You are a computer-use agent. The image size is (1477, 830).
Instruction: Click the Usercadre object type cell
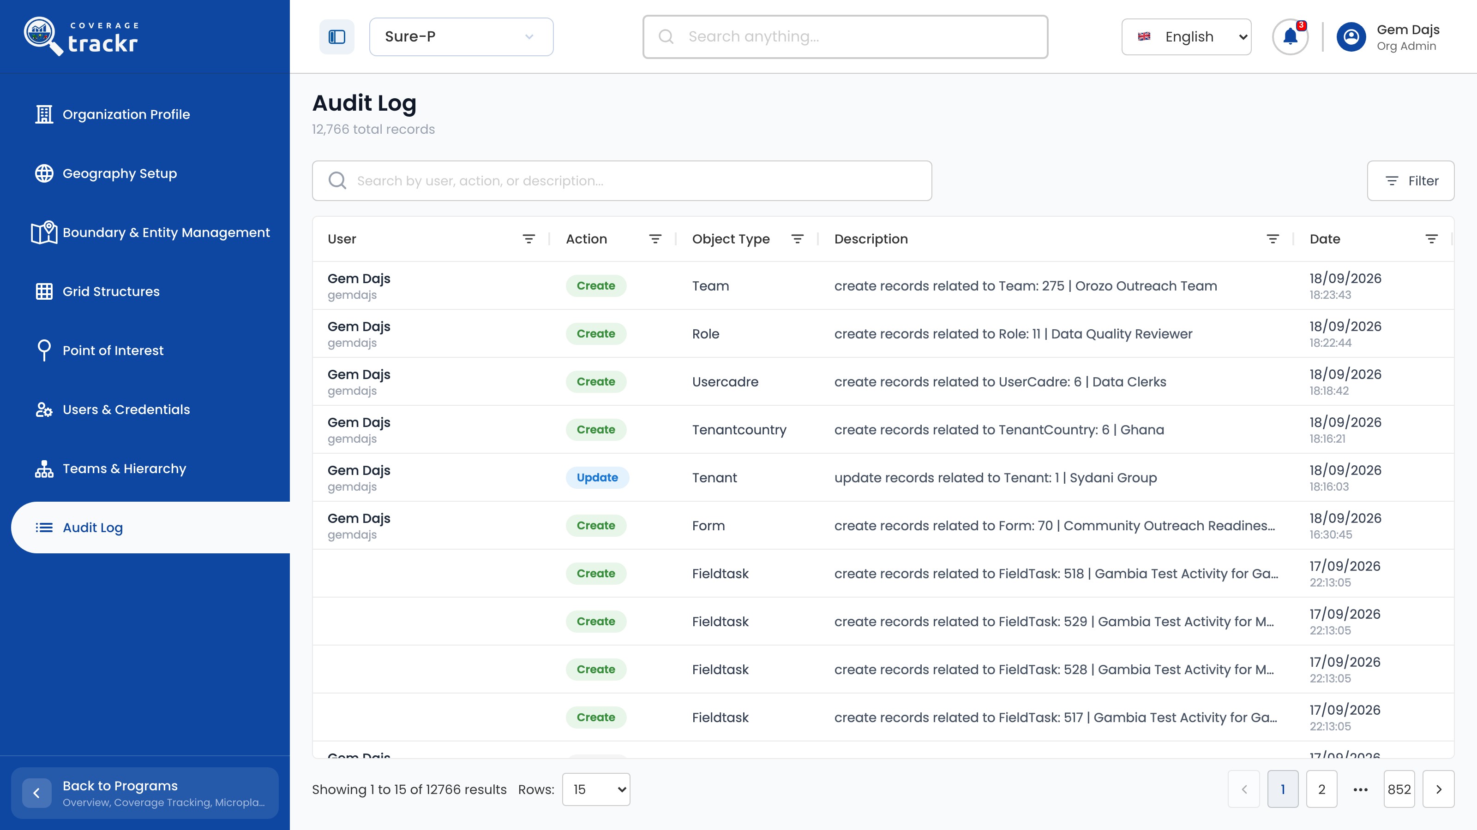click(x=725, y=381)
